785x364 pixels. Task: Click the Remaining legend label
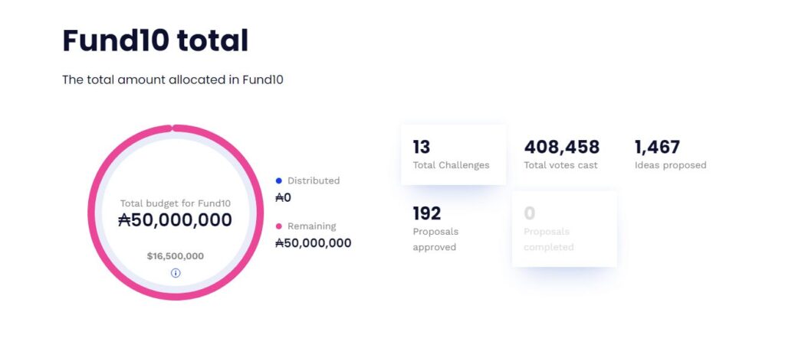[311, 226]
